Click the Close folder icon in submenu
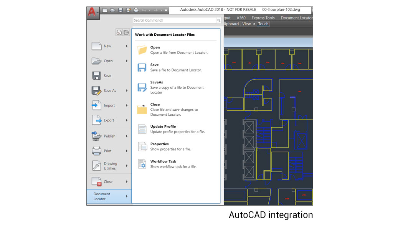Screen dimensions: 393x236 click(142, 110)
